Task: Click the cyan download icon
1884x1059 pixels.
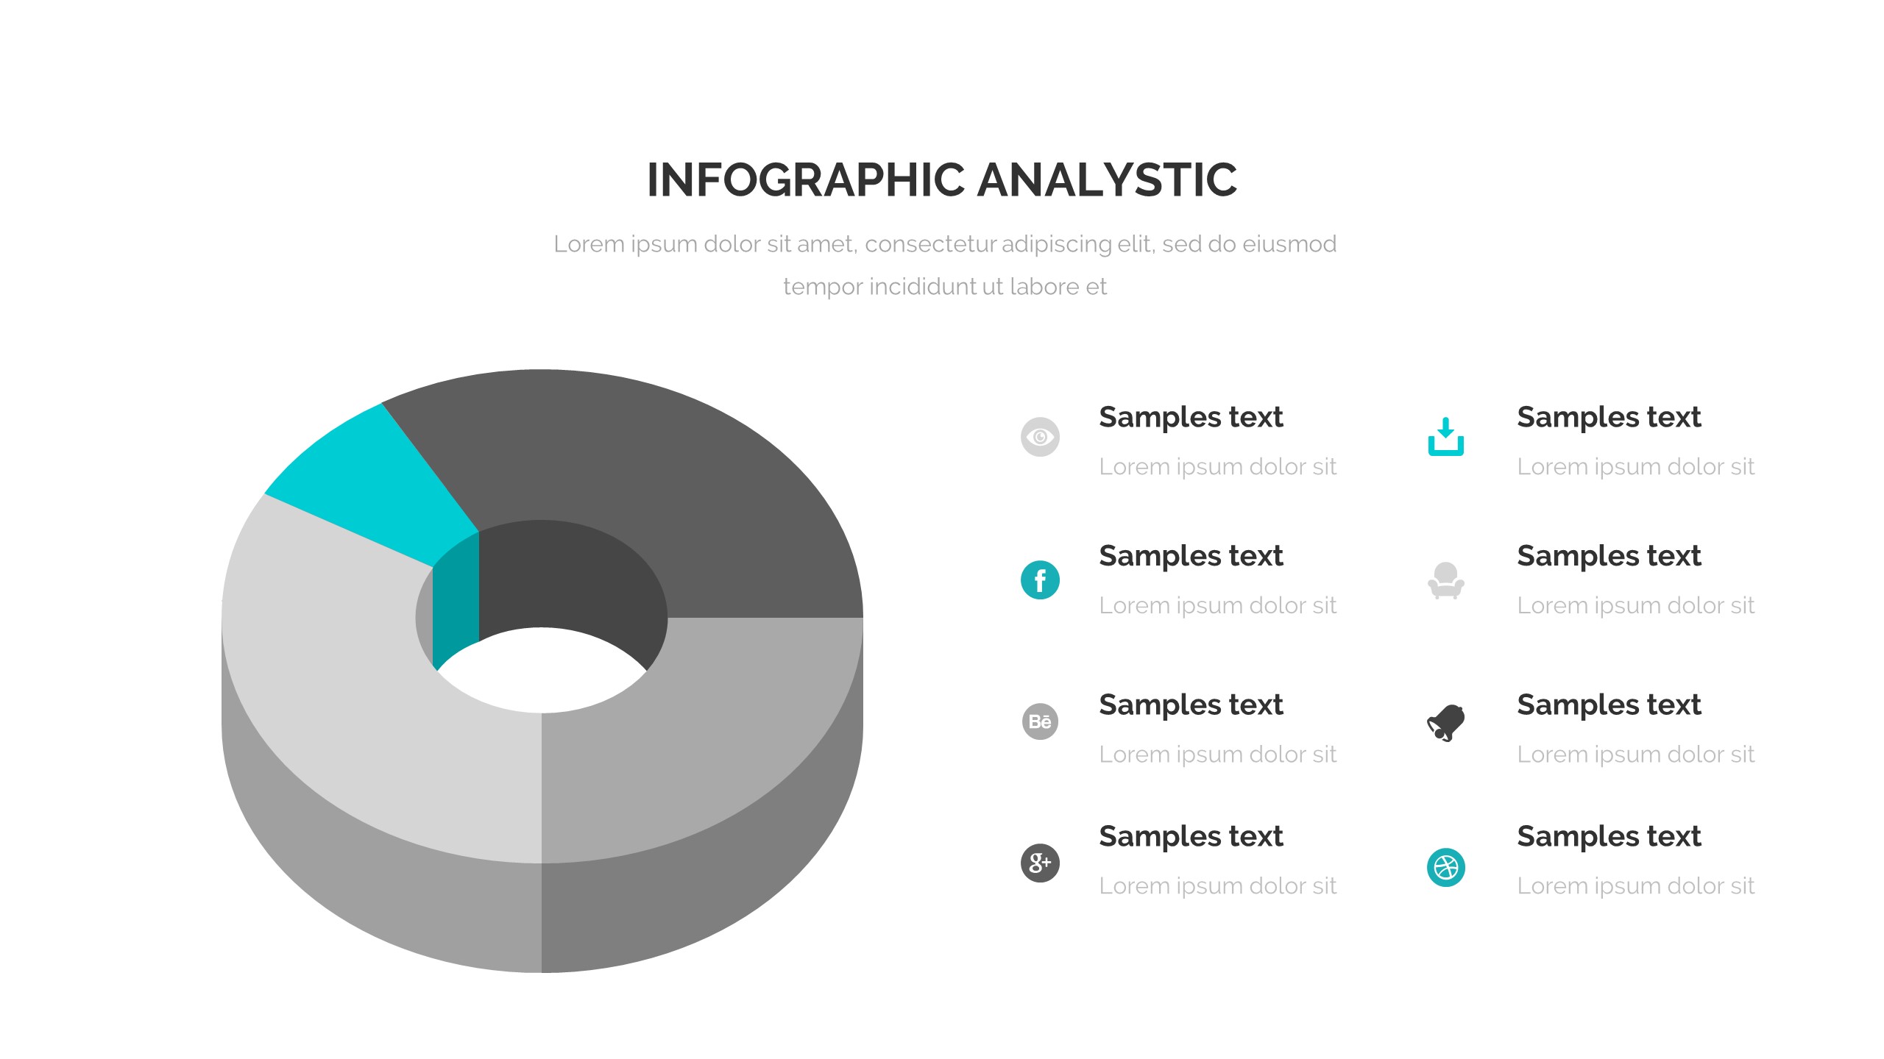Action: tap(1445, 437)
